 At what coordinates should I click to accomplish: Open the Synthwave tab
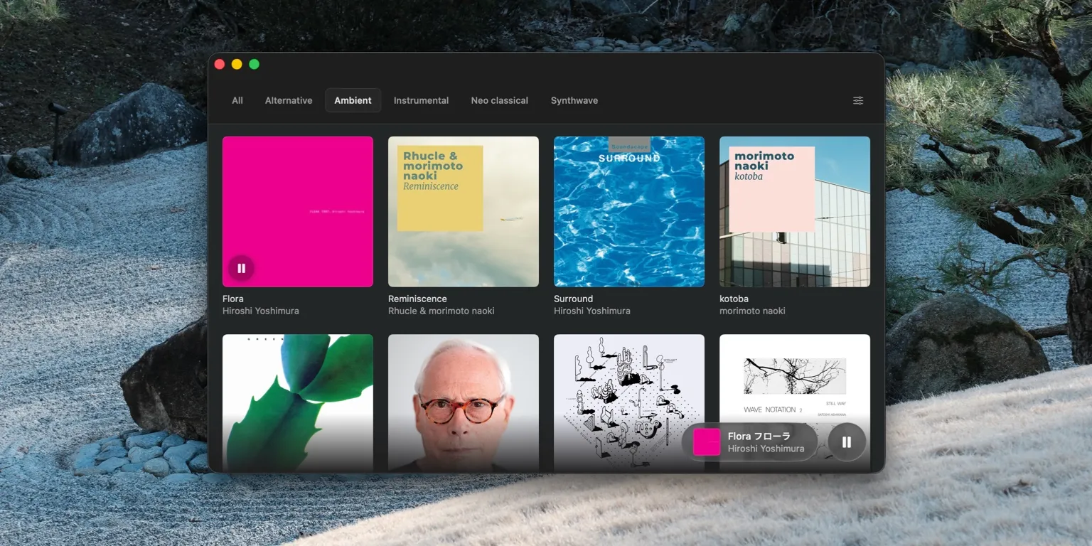click(574, 100)
